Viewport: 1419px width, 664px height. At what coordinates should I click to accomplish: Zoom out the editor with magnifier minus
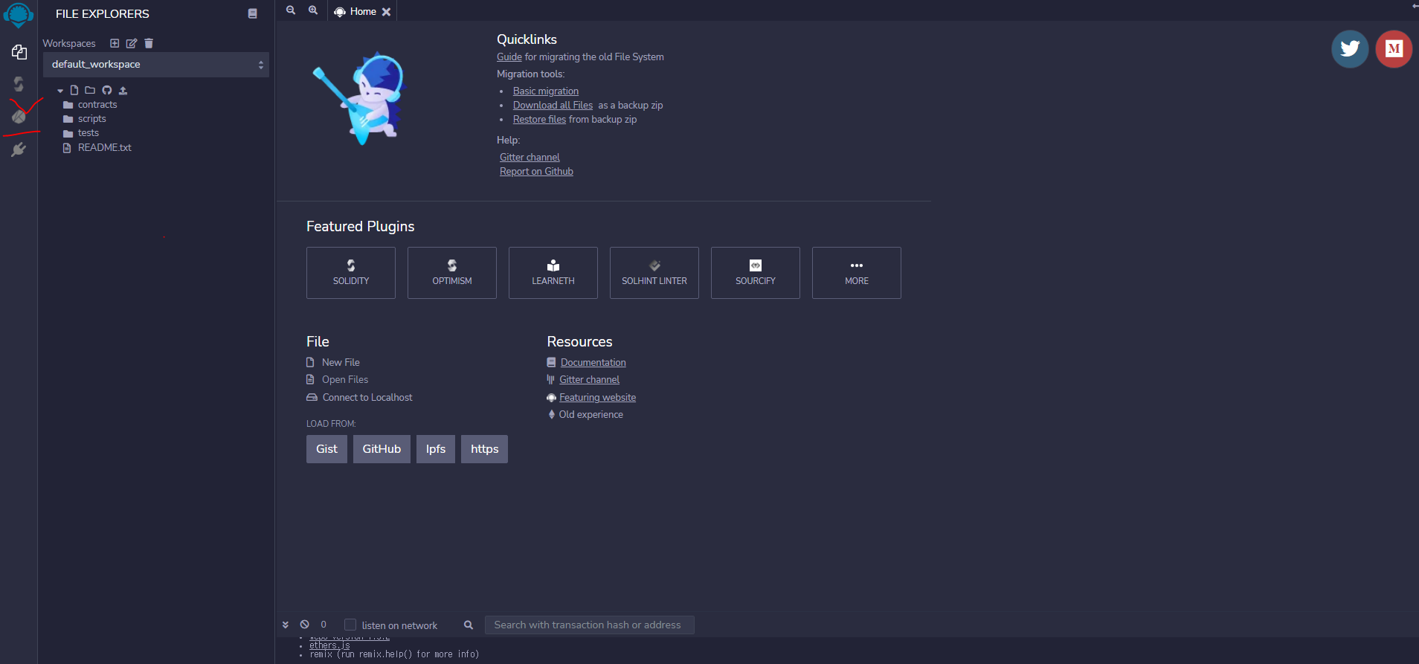pos(291,10)
